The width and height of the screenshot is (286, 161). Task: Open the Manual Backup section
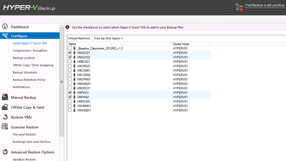point(24,97)
